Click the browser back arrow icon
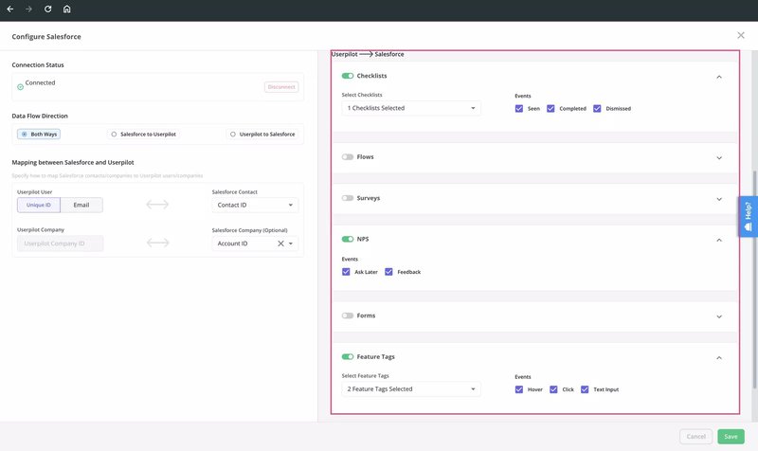Screen dimensions: 758x451 (x=9, y=9)
